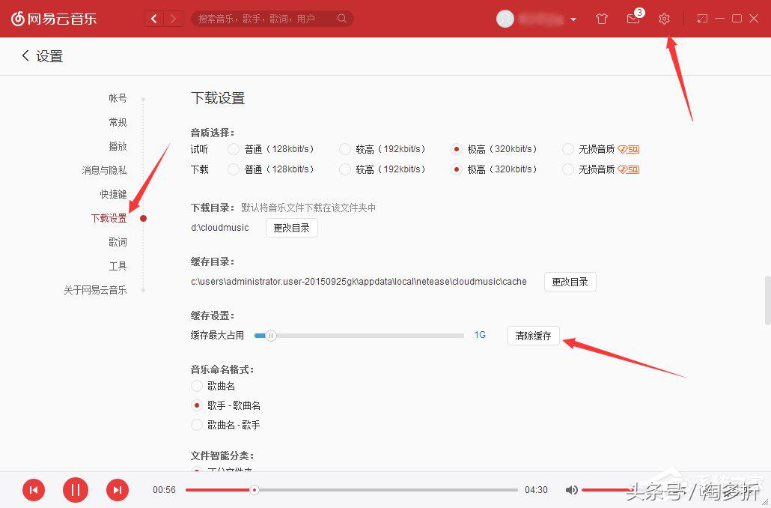Click the gift icon in top bar
Viewport: 771px width, 508px height.
(x=601, y=19)
